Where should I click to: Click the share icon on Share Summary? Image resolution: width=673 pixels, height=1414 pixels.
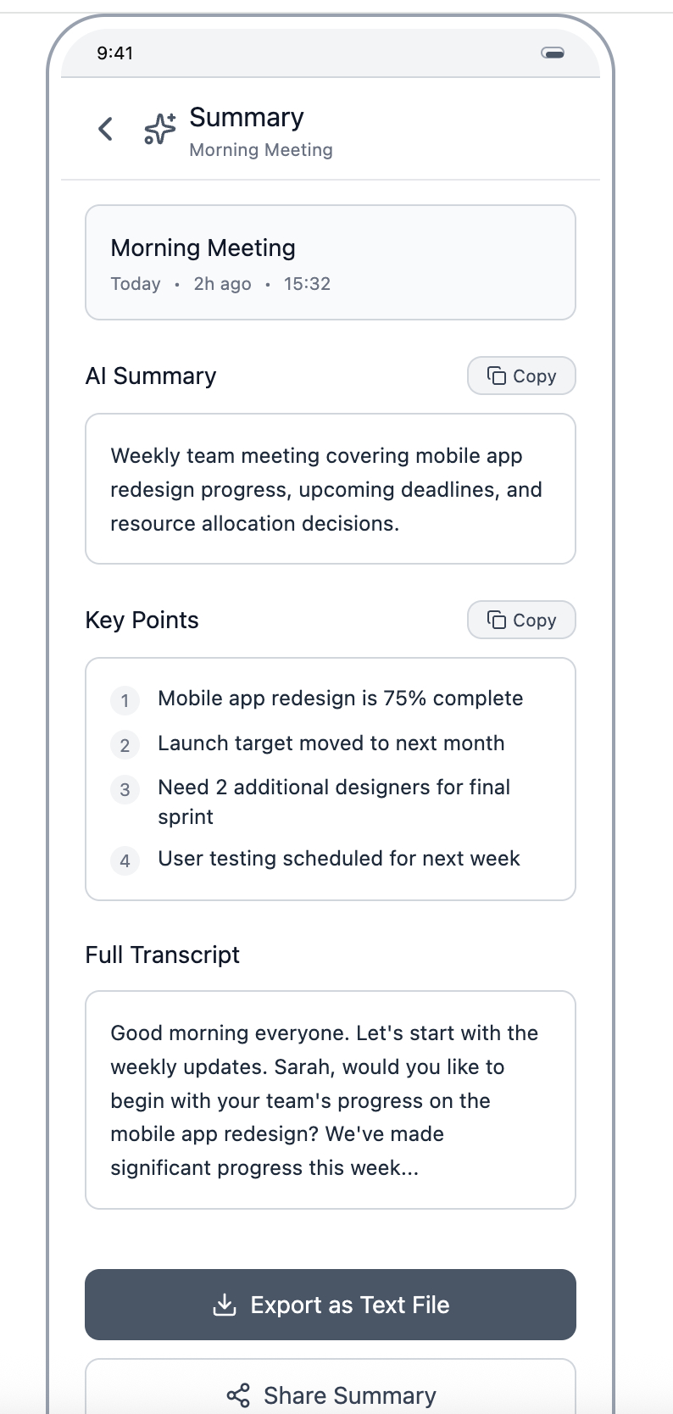click(x=238, y=1395)
